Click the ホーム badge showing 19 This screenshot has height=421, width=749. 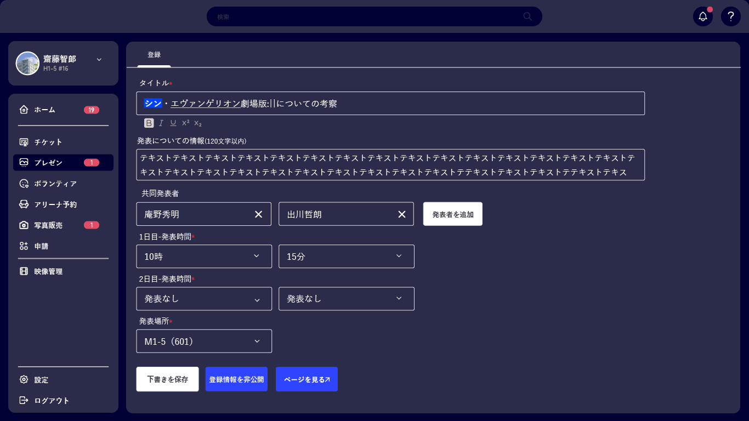point(92,110)
